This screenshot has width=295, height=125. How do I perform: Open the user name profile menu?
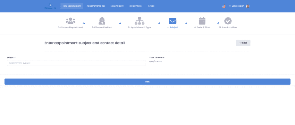tap(237, 6)
